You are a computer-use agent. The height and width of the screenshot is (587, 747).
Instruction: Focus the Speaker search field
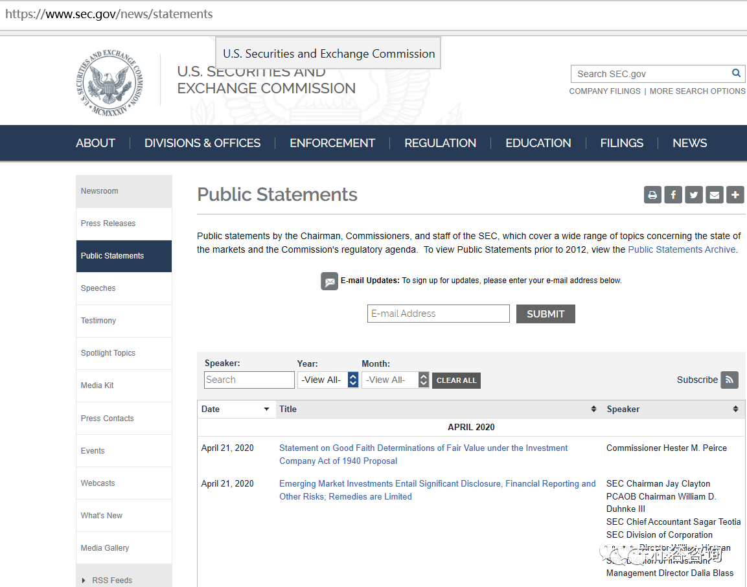249,380
